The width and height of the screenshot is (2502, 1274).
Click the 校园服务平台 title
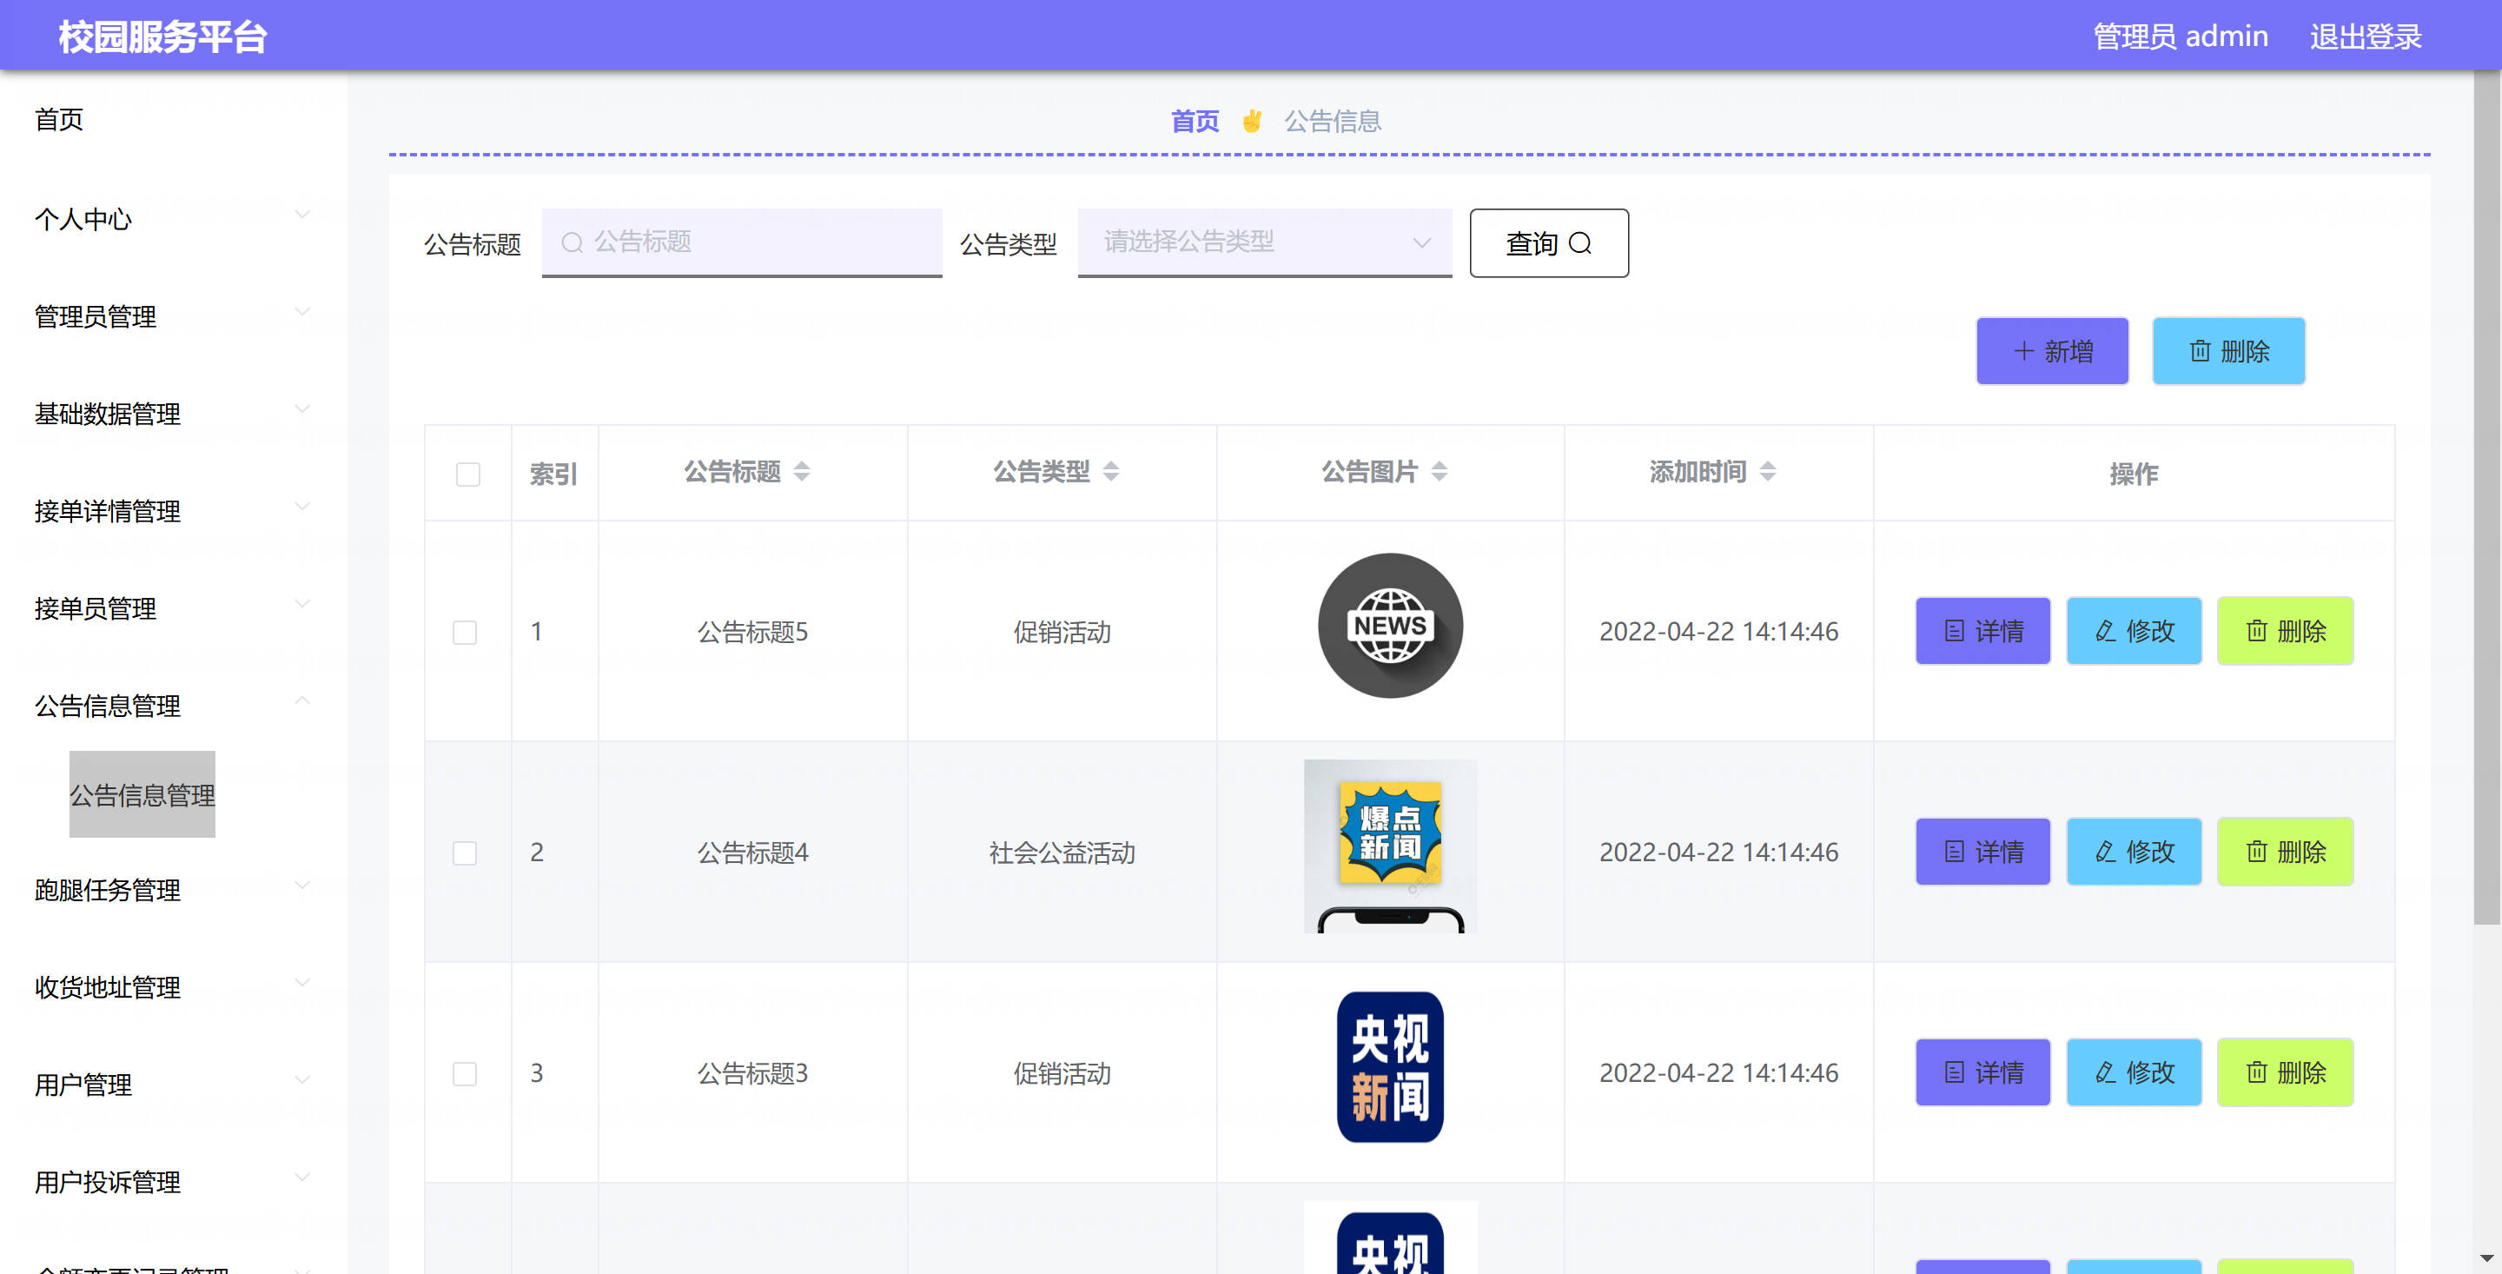162,36
